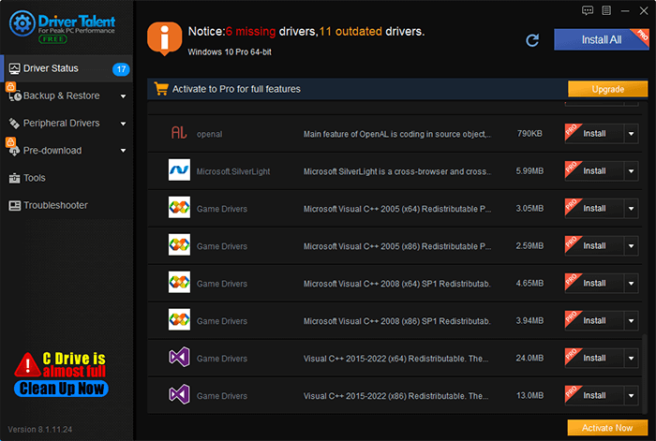This screenshot has width=656, height=441.
Task: Click the driver list vertical scrollbar
Action: coord(645,374)
